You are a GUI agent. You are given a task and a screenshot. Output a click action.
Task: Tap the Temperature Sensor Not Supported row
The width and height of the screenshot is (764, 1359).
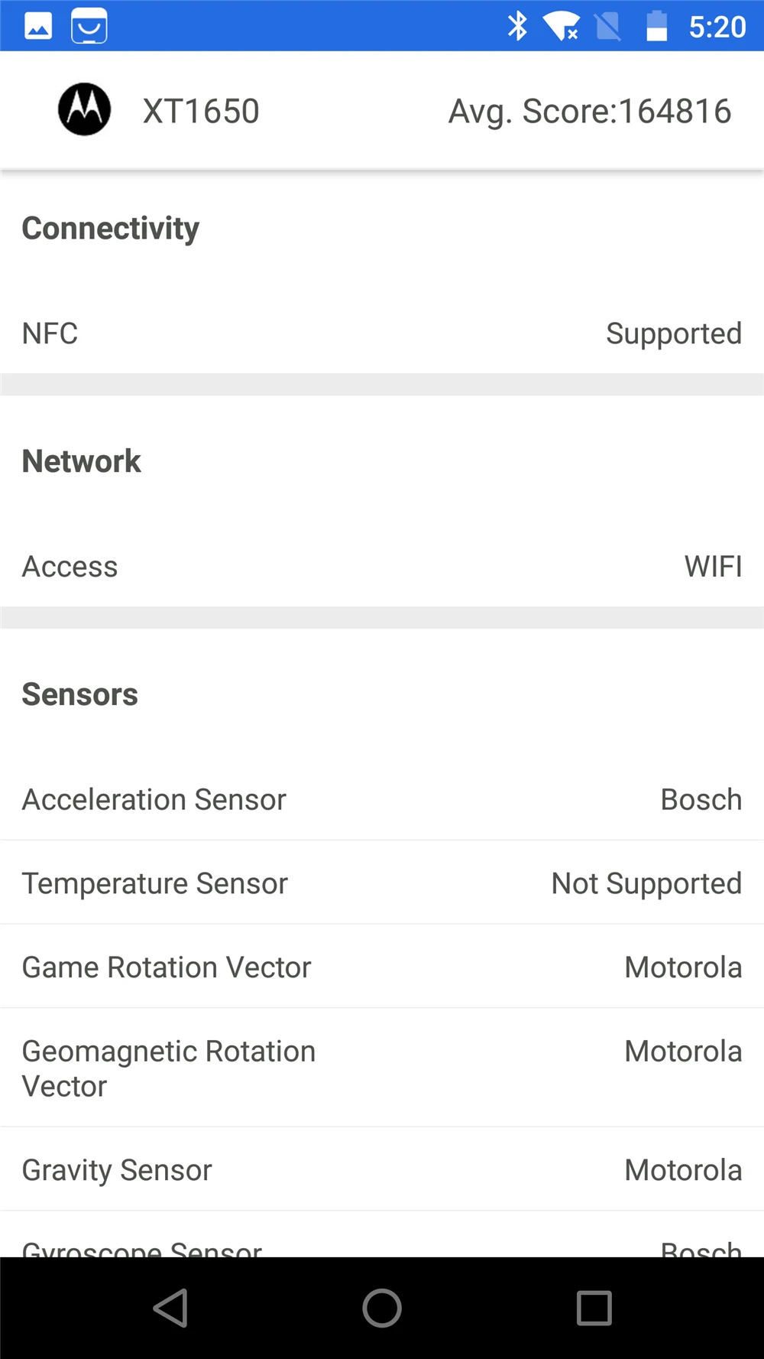(382, 883)
